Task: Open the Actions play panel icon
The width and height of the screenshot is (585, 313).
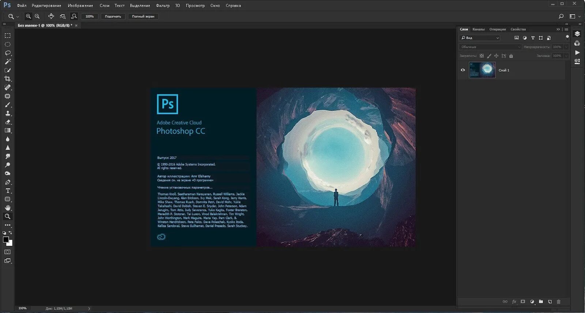Action: 577,53
